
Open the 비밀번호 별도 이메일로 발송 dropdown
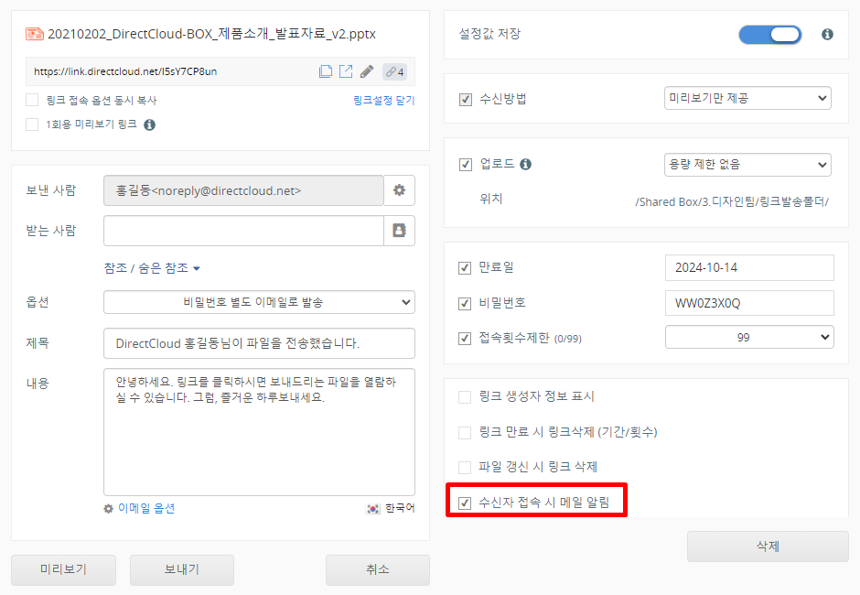tap(259, 302)
